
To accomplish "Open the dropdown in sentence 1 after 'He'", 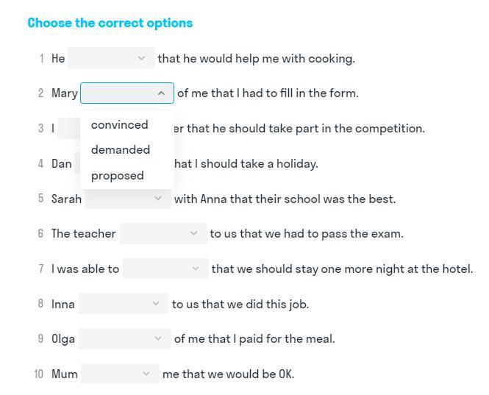I will pyautogui.click(x=111, y=58).
